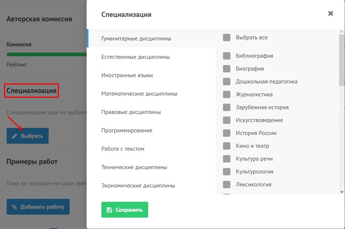Check the Культурология option
The height and width of the screenshot is (229, 345).
pyautogui.click(x=227, y=172)
